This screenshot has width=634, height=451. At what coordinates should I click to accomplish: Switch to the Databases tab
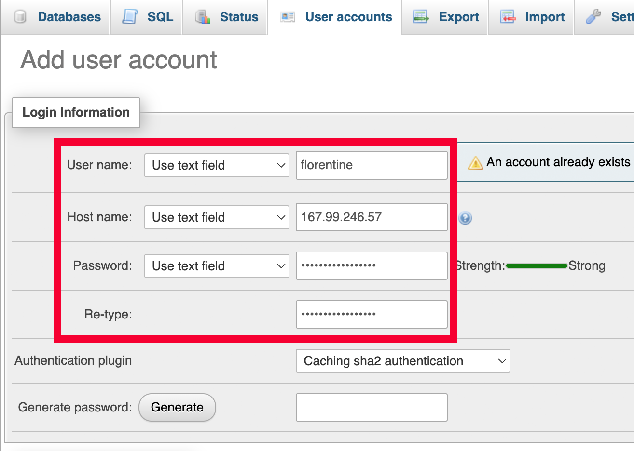[x=69, y=17]
